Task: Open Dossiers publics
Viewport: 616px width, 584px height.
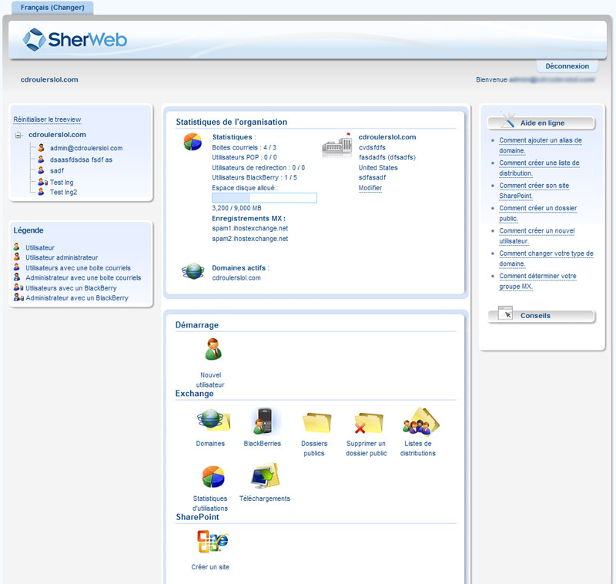Action: [314, 422]
